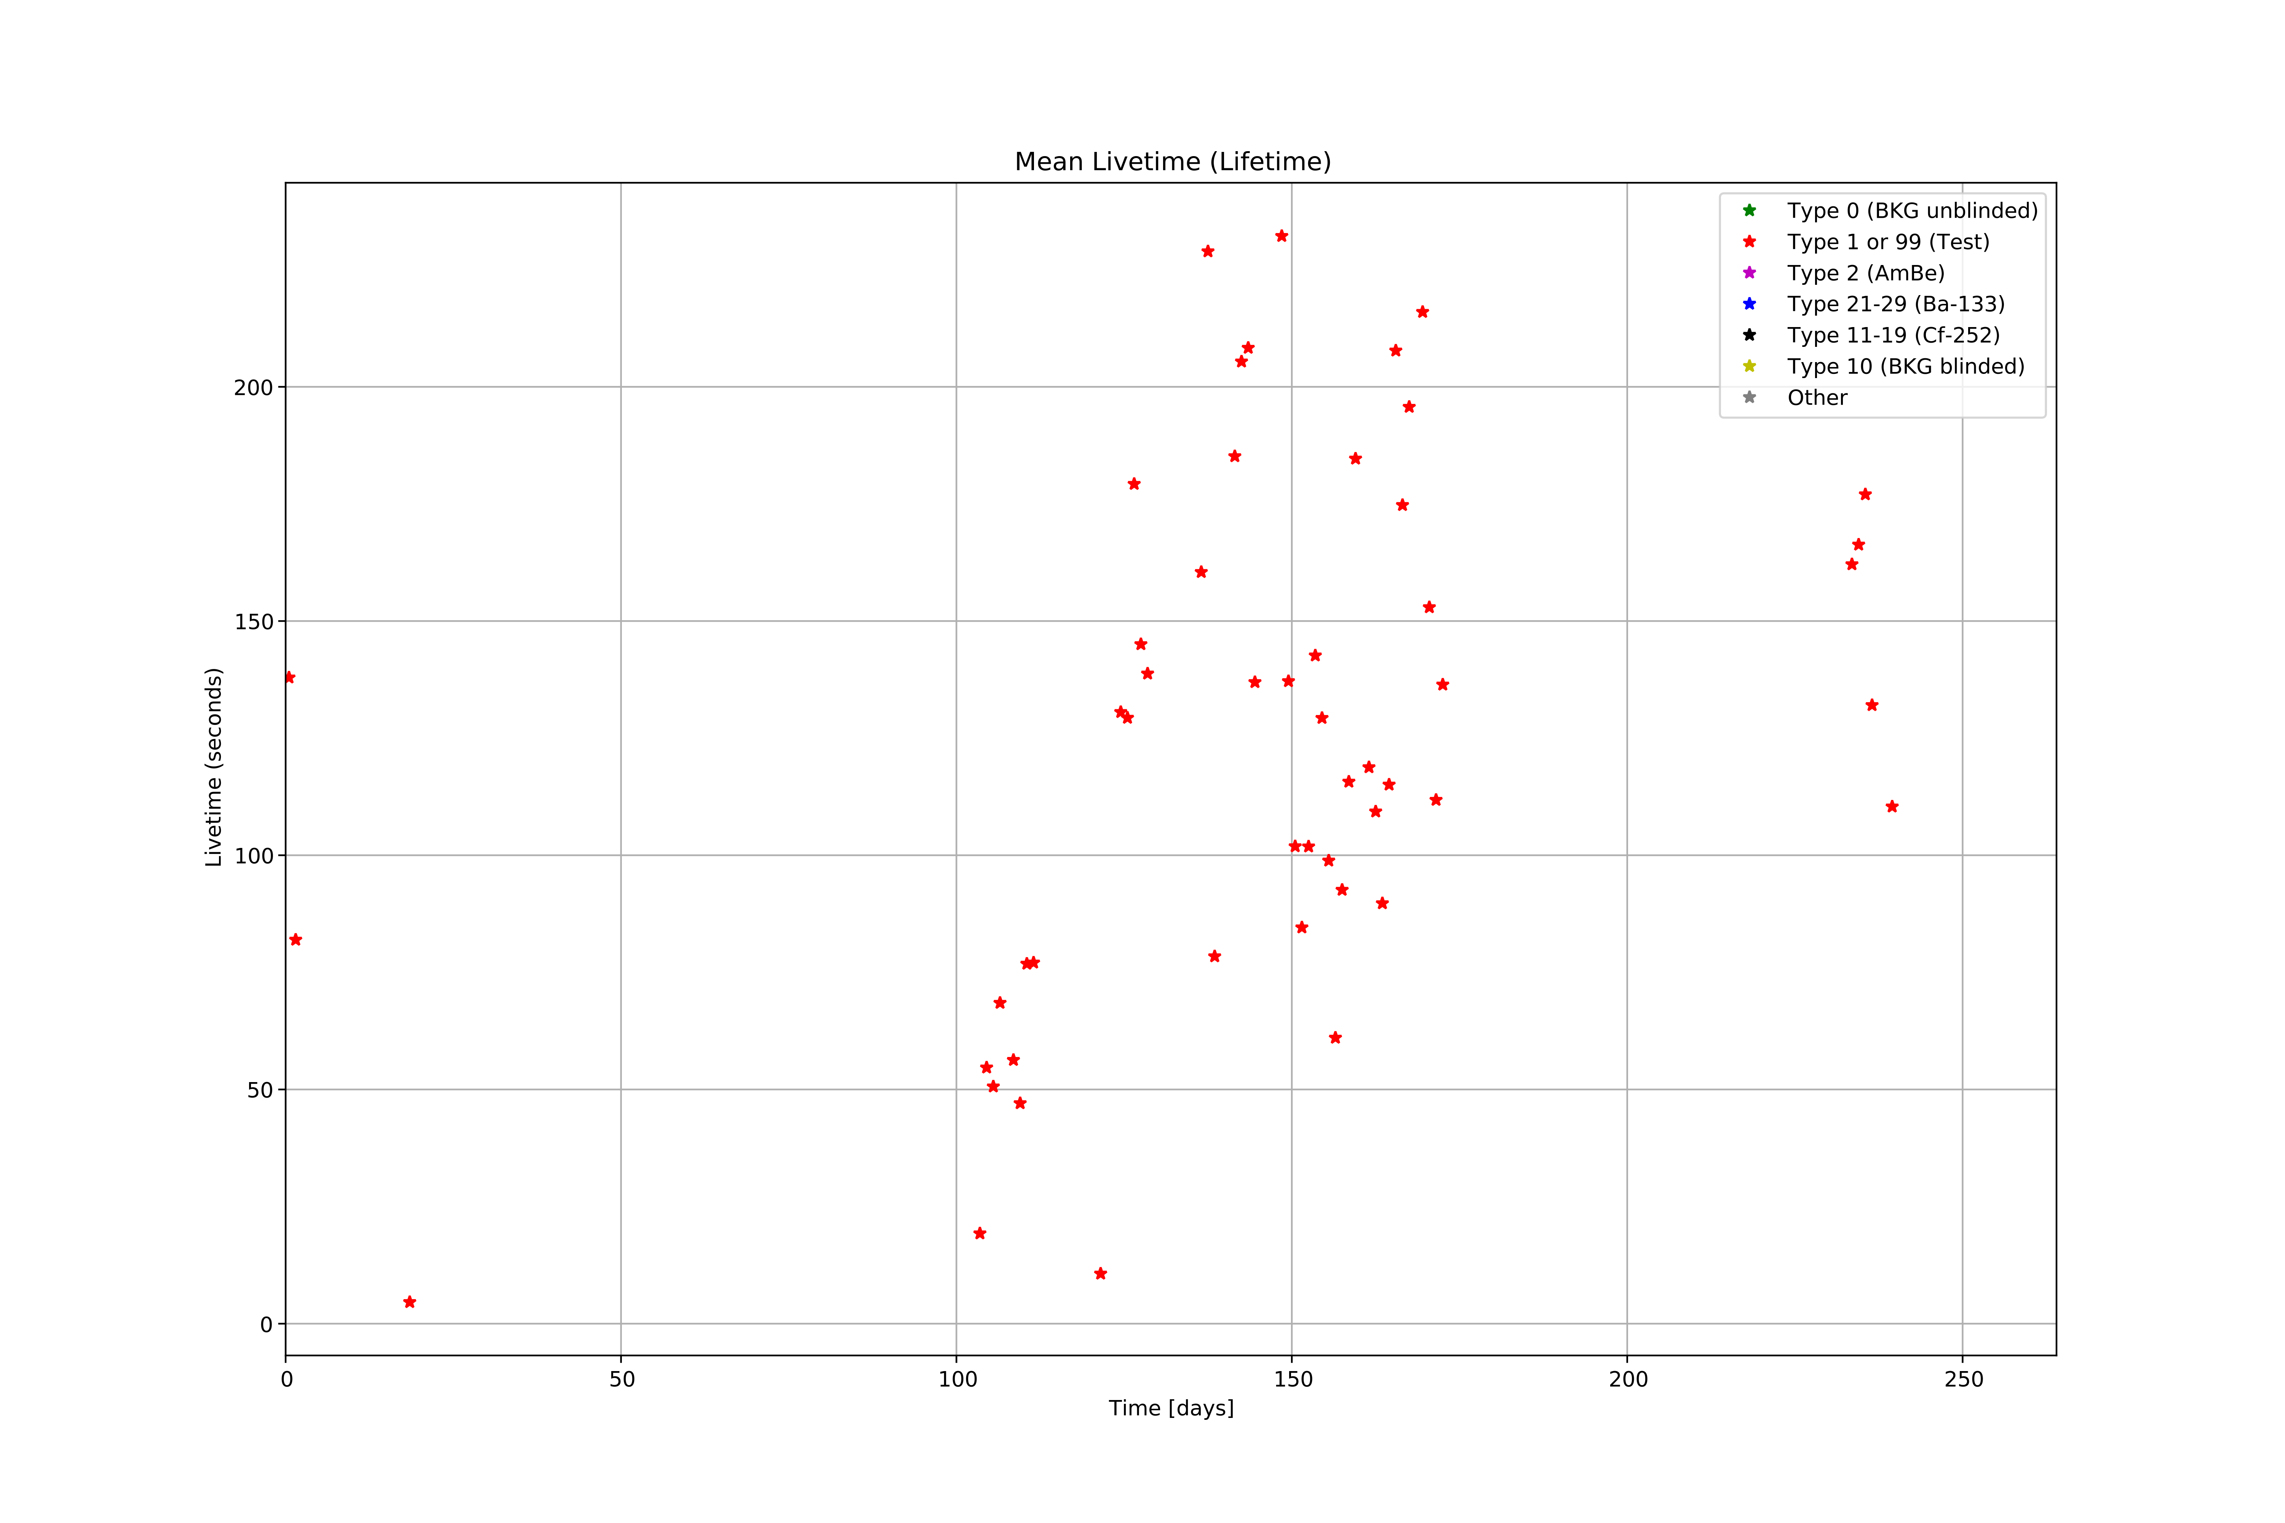Click legend entry 'Type 1 or 99 (Test)'
2285x1523 pixels.
click(1888, 242)
